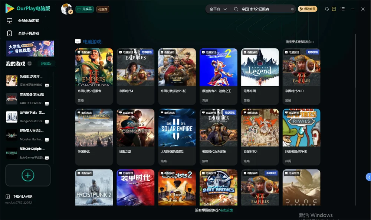Open the 太阳帝国的原罪2 game card
The width and height of the screenshot is (371, 220).
coord(177,137)
